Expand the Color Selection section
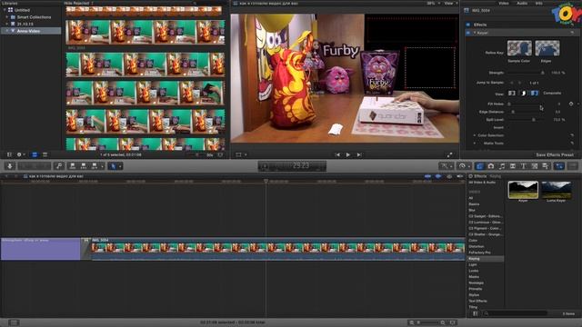Image resolution: width=582 pixels, height=327 pixels. 475,135
